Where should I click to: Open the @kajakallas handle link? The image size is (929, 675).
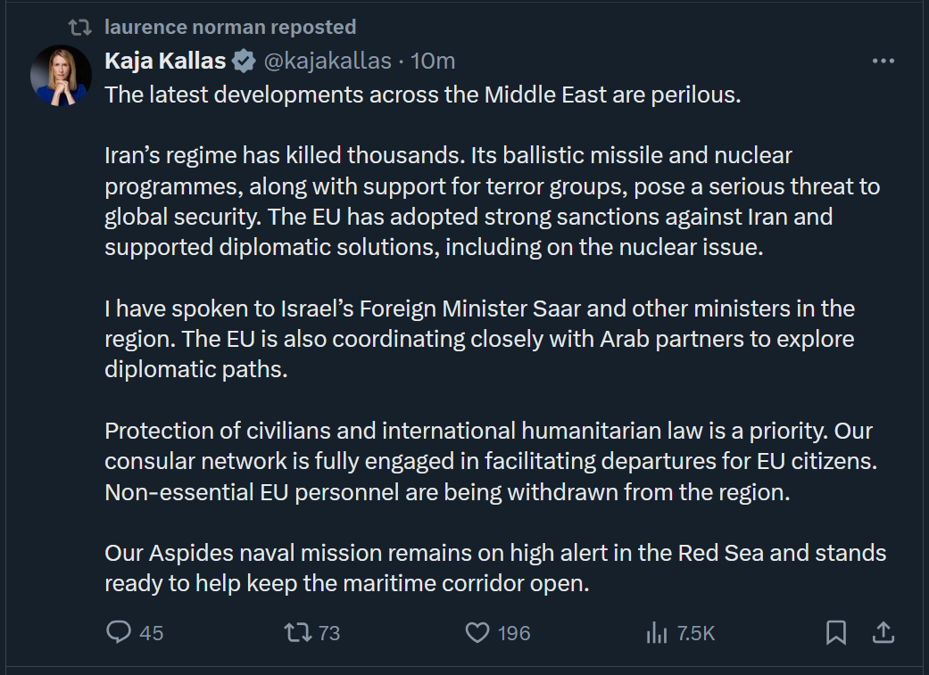click(x=325, y=61)
